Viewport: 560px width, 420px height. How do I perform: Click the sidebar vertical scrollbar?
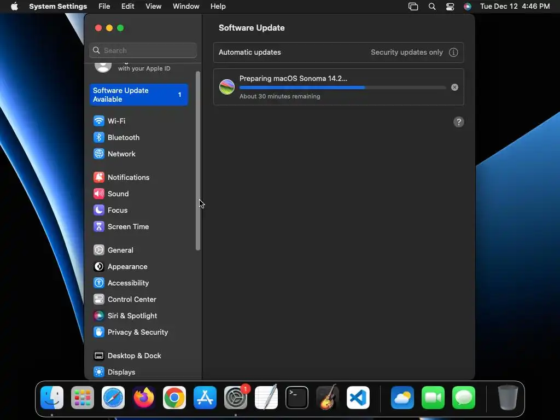198,161
